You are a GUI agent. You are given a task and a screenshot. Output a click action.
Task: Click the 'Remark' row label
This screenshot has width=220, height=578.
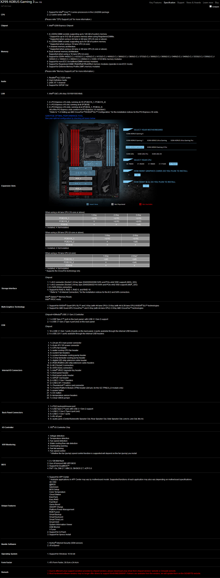(5, 572)
